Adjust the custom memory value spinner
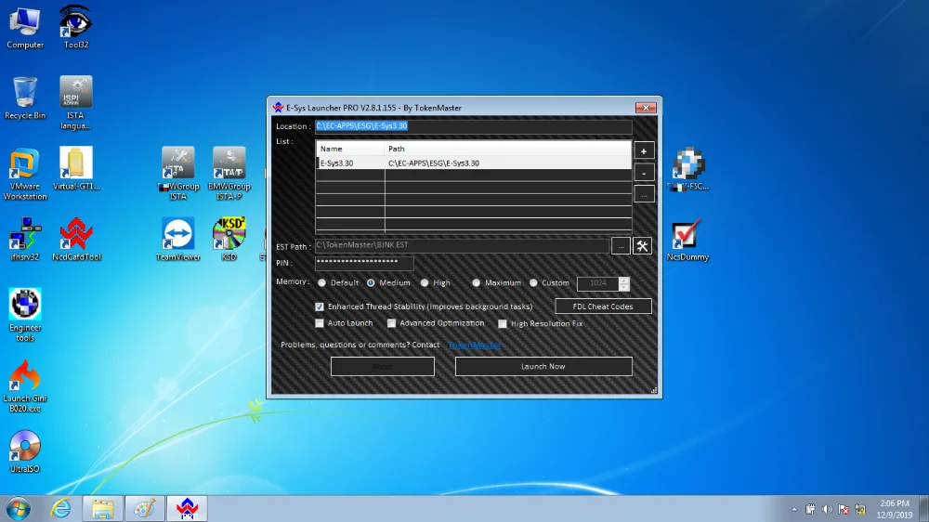The height and width of the screenshot is (522, 929). (x=623, y=283)
